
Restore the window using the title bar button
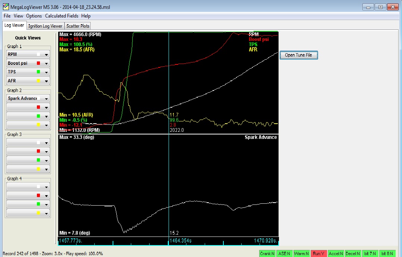click(380, 7)
